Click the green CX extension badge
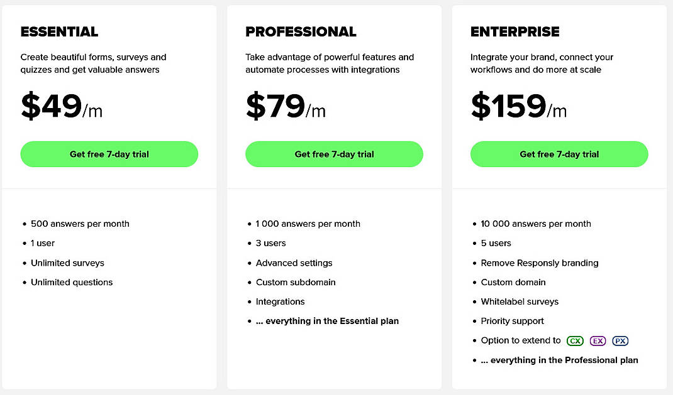 tap(575, 340)
